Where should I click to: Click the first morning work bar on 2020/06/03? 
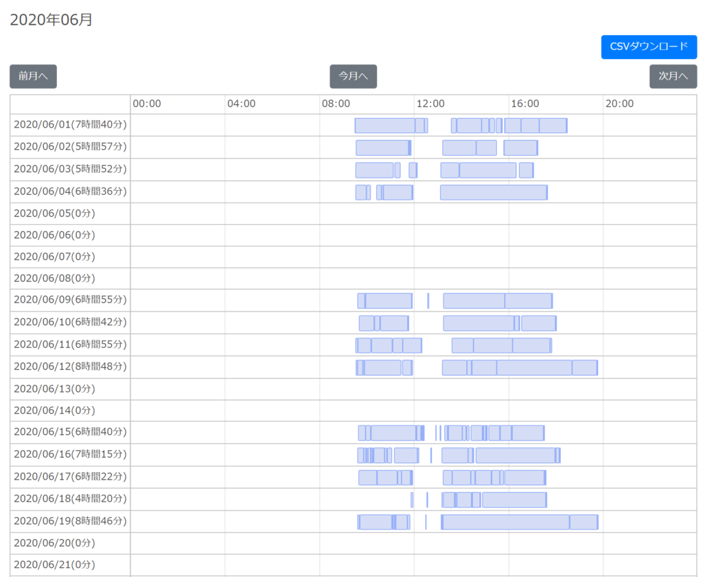click(x=374, y=170)
